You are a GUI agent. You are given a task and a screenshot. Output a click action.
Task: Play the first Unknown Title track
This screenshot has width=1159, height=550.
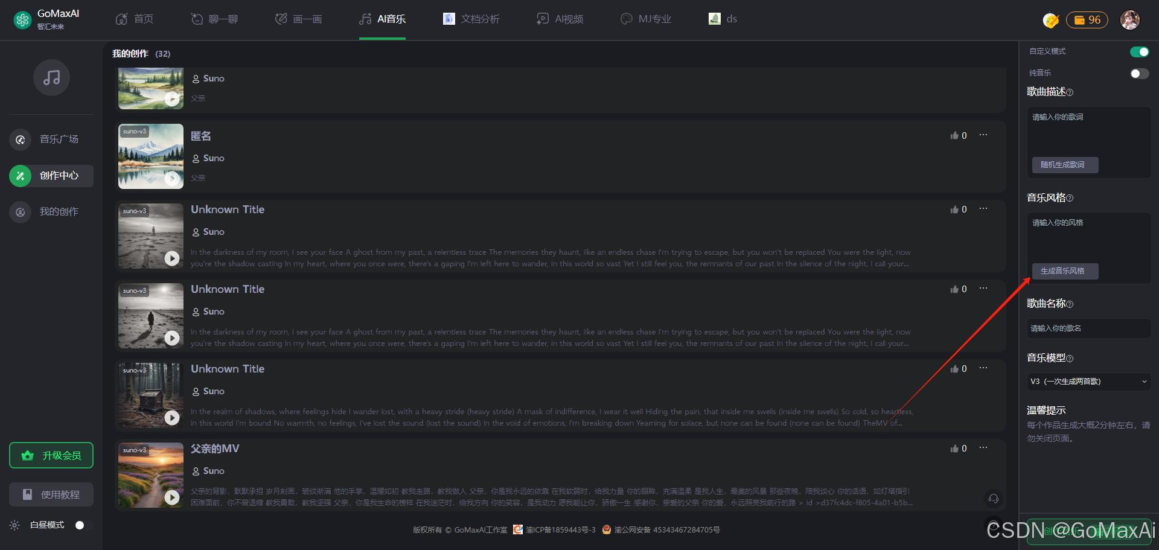pos(172,258)
